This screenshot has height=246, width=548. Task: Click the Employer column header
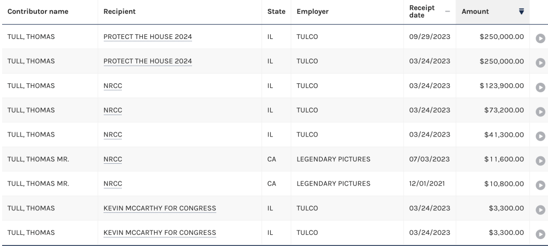313,12
